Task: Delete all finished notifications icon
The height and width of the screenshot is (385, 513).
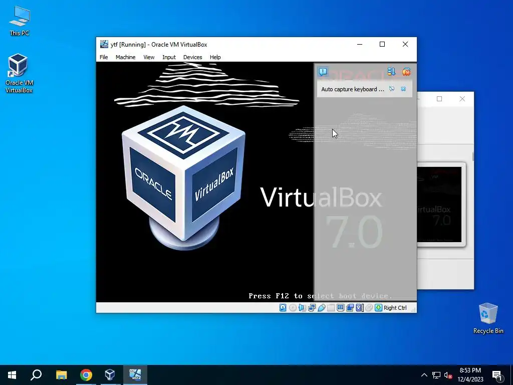Action: coord(406,72)
